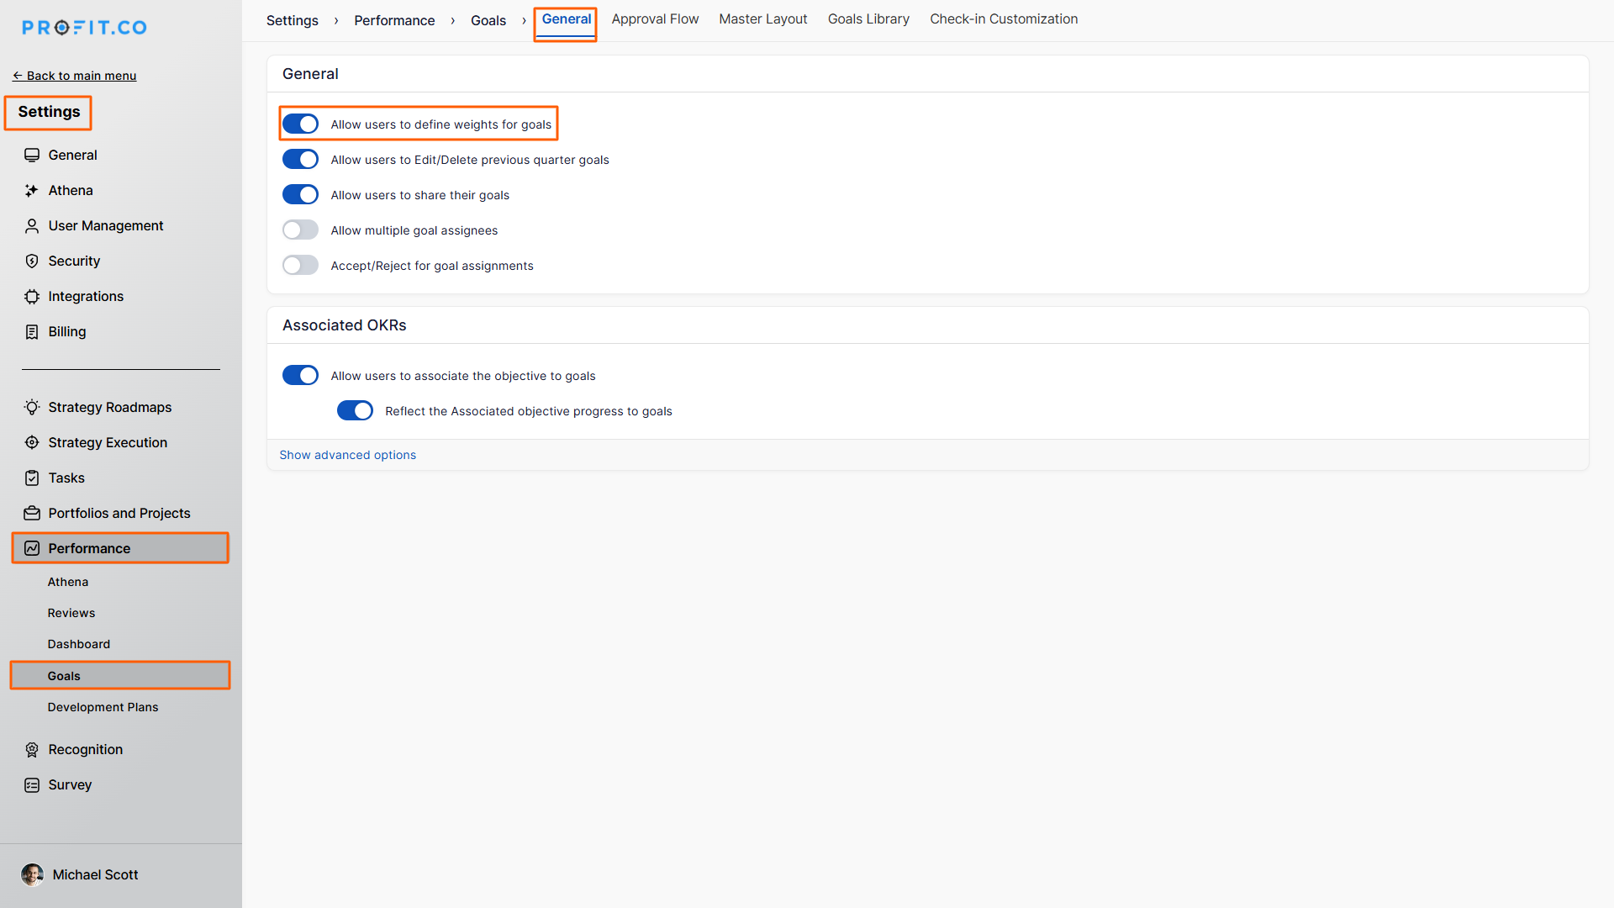Image resolution: width=1614 pixels, height=908 pixels.
Task: Show advanced options link
Action: point(347,455)
